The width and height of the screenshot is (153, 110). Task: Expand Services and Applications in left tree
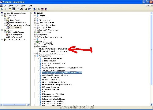tap(2, 39)
